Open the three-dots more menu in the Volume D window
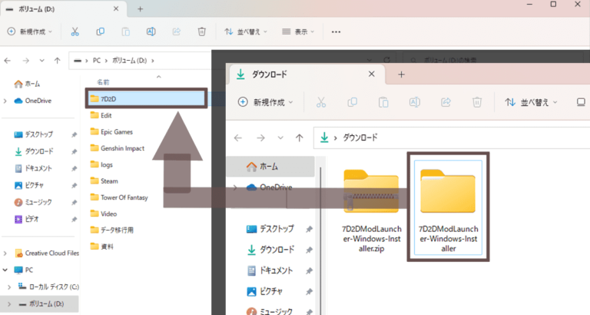 [x=336, y=32]
